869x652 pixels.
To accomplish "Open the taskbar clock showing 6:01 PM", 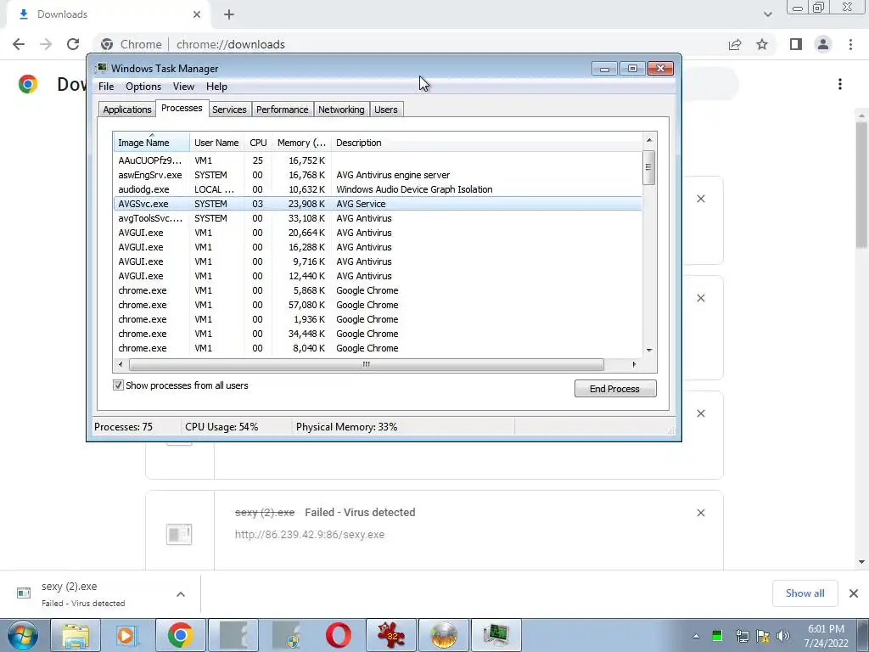I will (826, 636).
